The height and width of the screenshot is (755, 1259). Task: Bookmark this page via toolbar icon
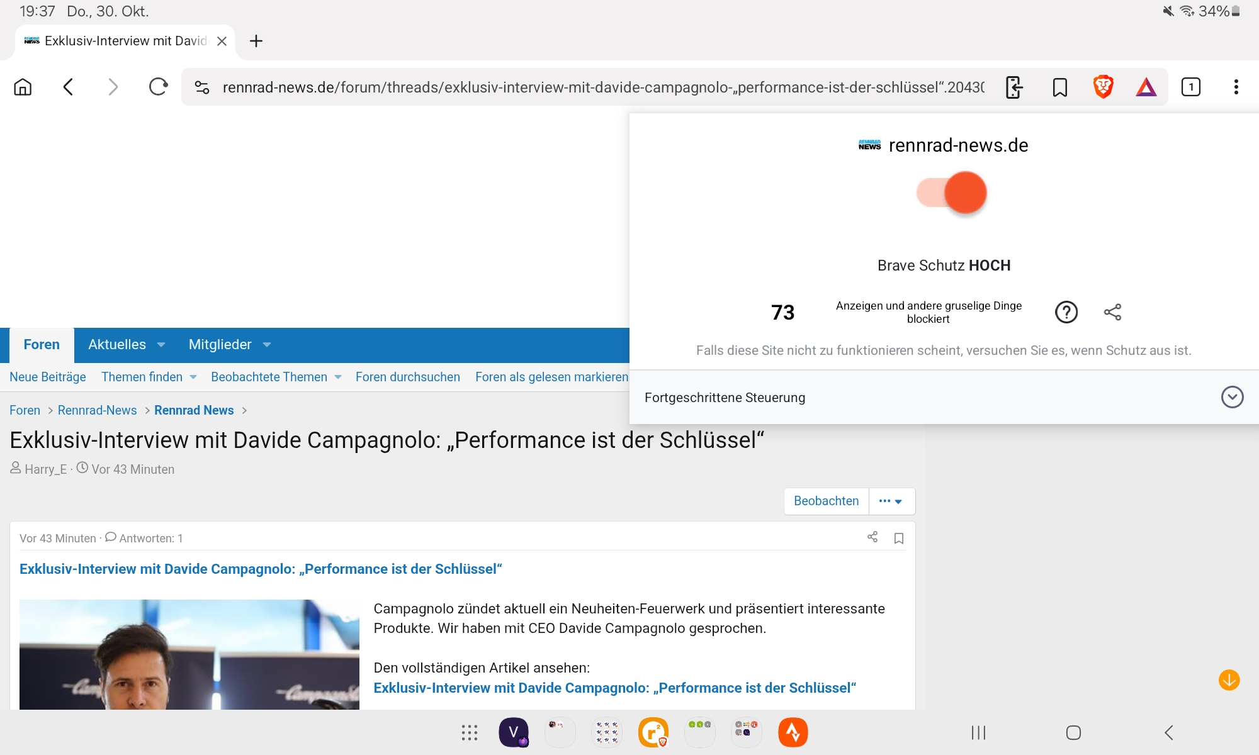pyautogui.click(x=1060, y=87)
